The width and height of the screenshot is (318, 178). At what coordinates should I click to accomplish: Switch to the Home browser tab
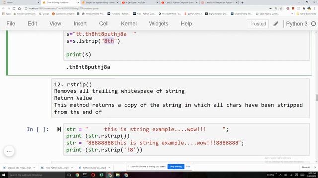pyautogui.click(x=20, y=3)
